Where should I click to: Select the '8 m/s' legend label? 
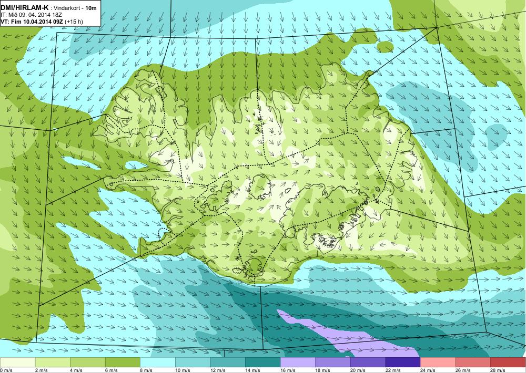(146, 370)
